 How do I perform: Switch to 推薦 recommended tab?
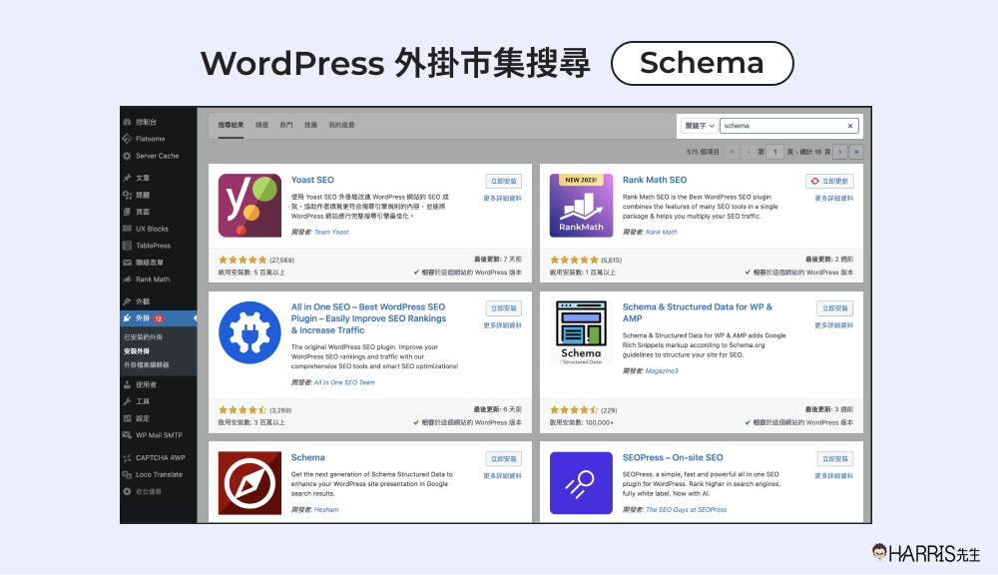click(310, 126)
